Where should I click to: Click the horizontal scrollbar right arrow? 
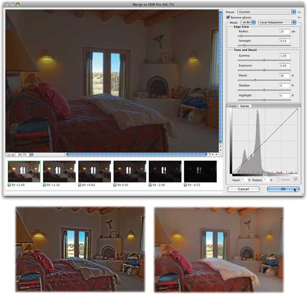tap(216, 154)
